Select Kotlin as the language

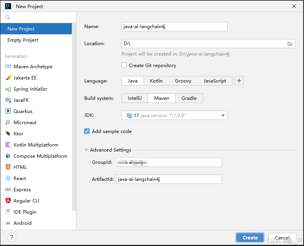(156, 81)
